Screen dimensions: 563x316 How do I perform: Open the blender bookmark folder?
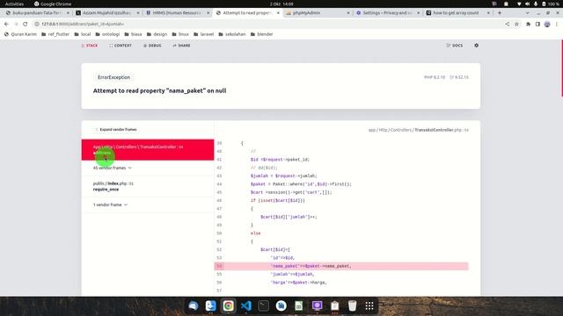(x=261, y=34)
